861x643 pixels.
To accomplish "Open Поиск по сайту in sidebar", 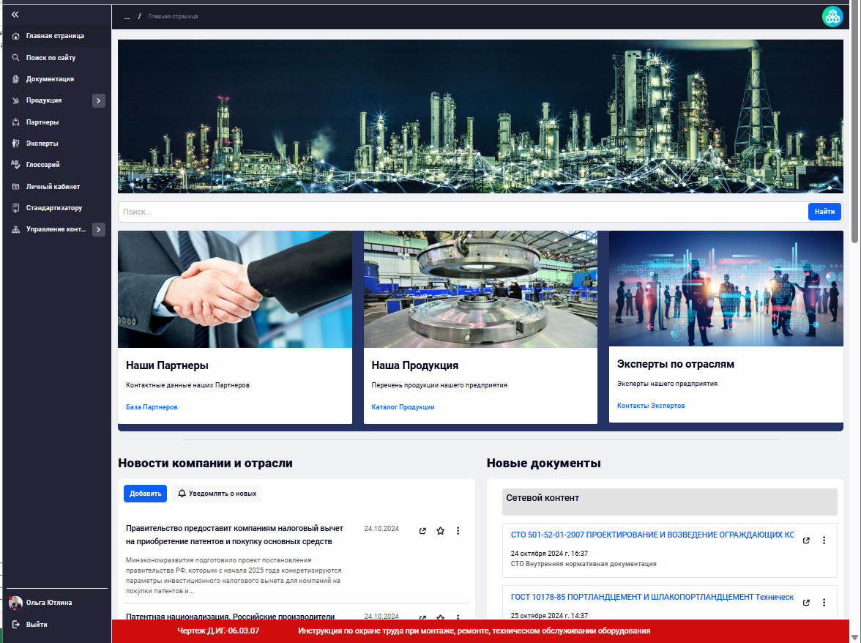I will coord(51,57).
